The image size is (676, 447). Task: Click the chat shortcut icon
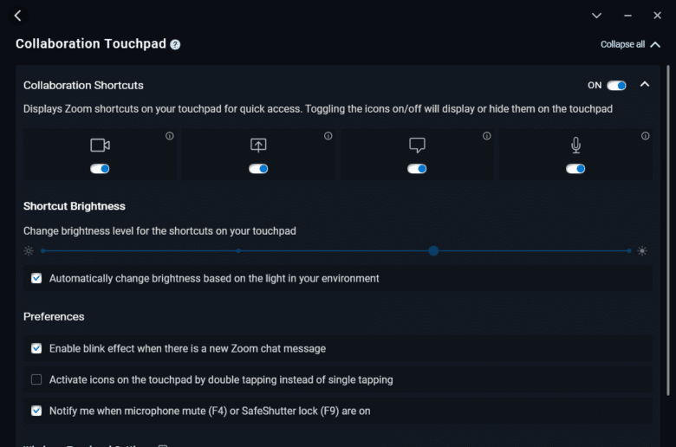[417, 146]
